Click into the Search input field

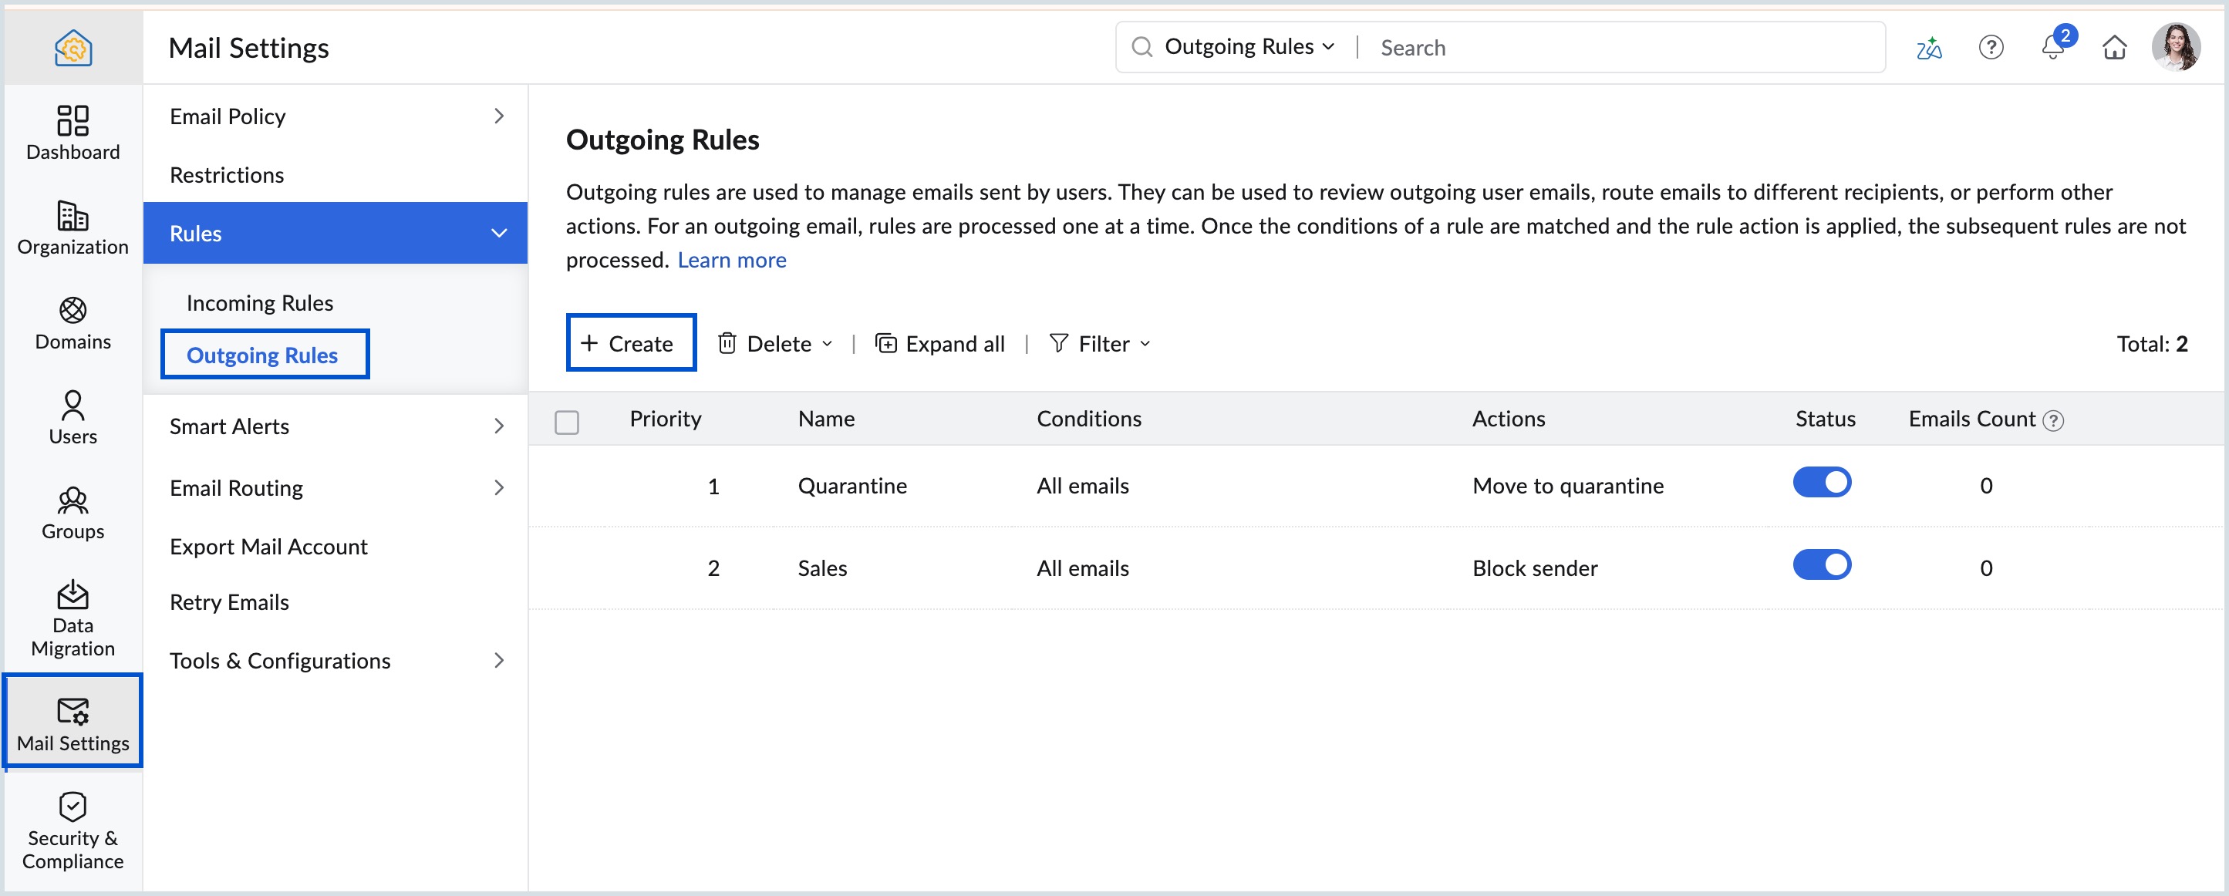click(x=1618, y=48)
